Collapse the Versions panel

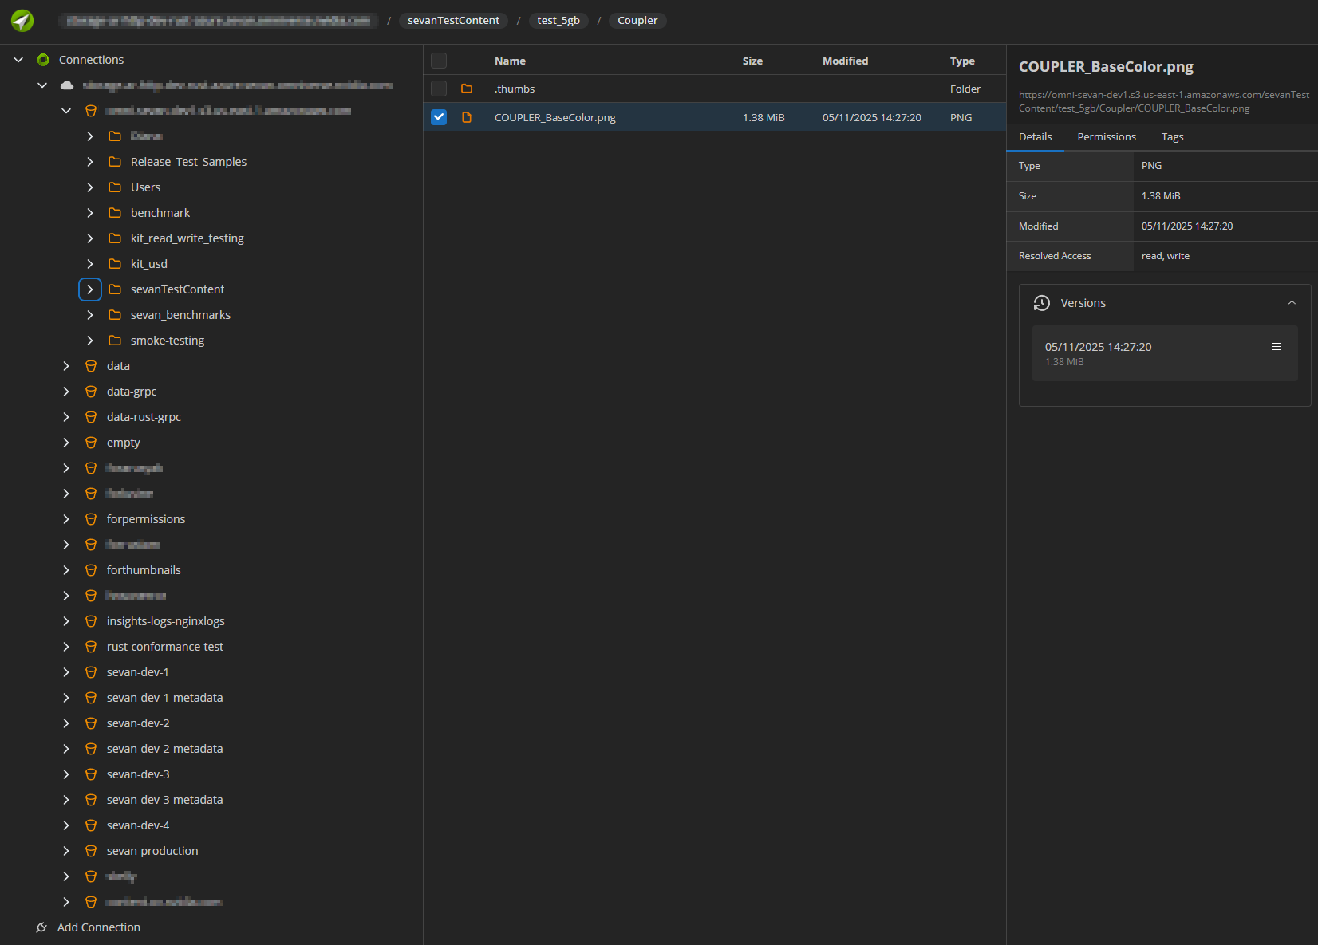(1292, 303)
